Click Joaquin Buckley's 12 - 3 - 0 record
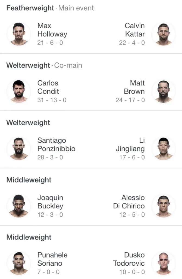The height and width of the screenshot is (279, 182). point(50,215)
